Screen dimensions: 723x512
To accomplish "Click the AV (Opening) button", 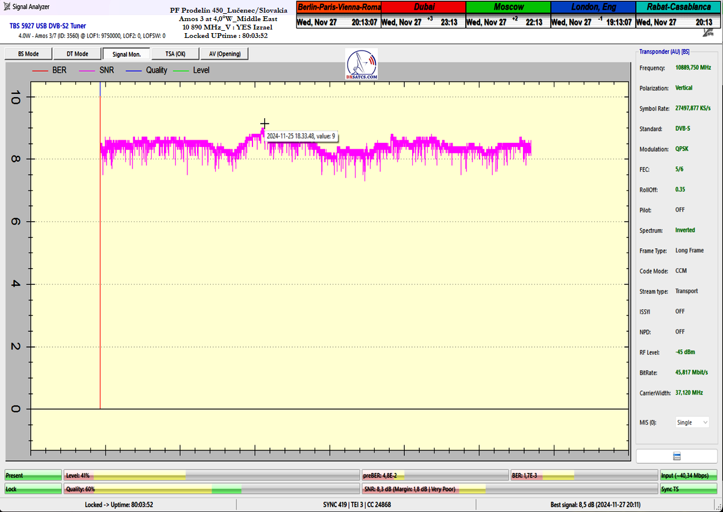I will [x=224, y=54].
